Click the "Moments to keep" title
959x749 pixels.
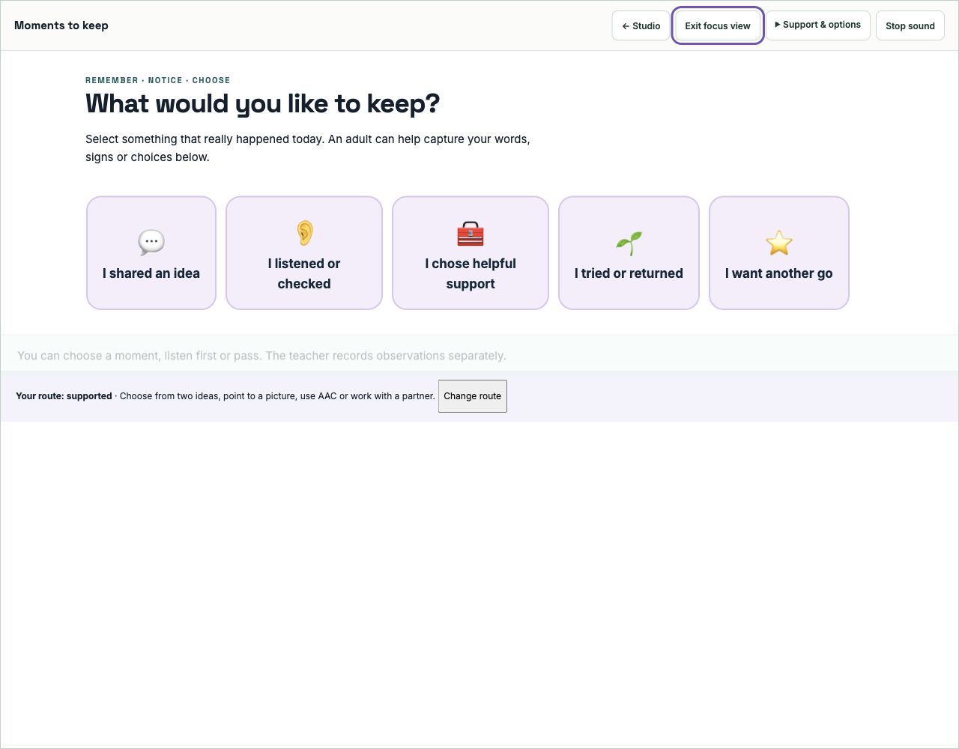point(61,25)
